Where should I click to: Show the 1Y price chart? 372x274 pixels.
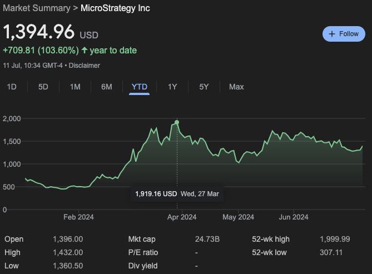(172, 87)
